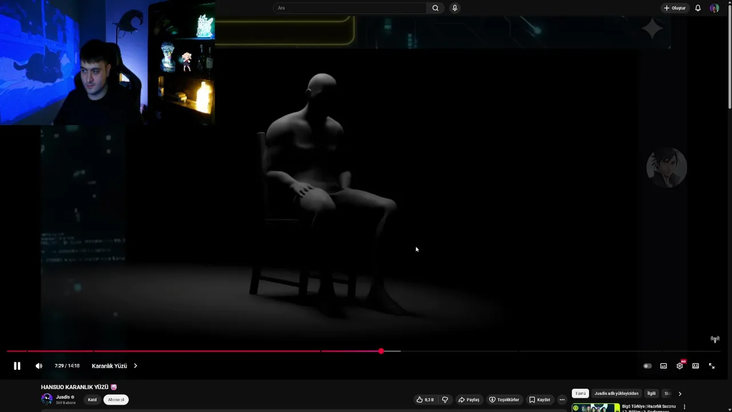Open the more actions three-dot menu

tap(562, 399)
